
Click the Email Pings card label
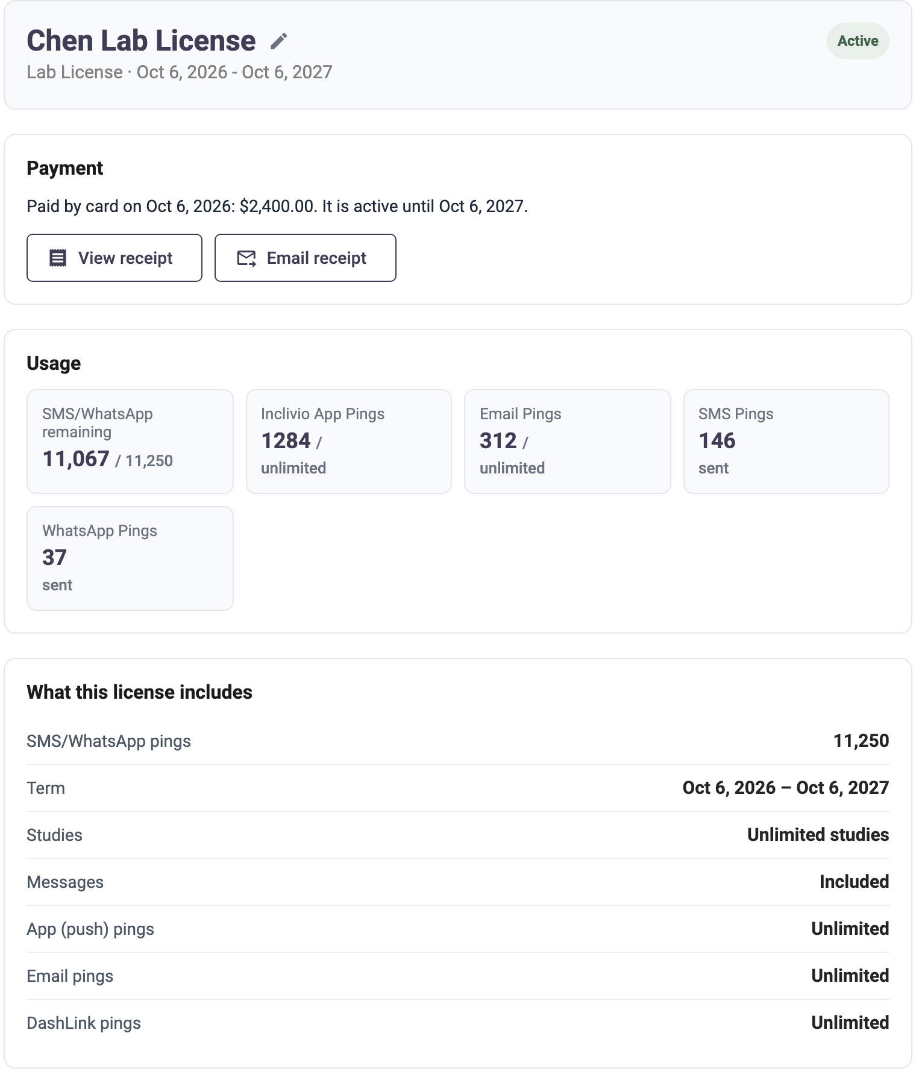coord(521,414)
